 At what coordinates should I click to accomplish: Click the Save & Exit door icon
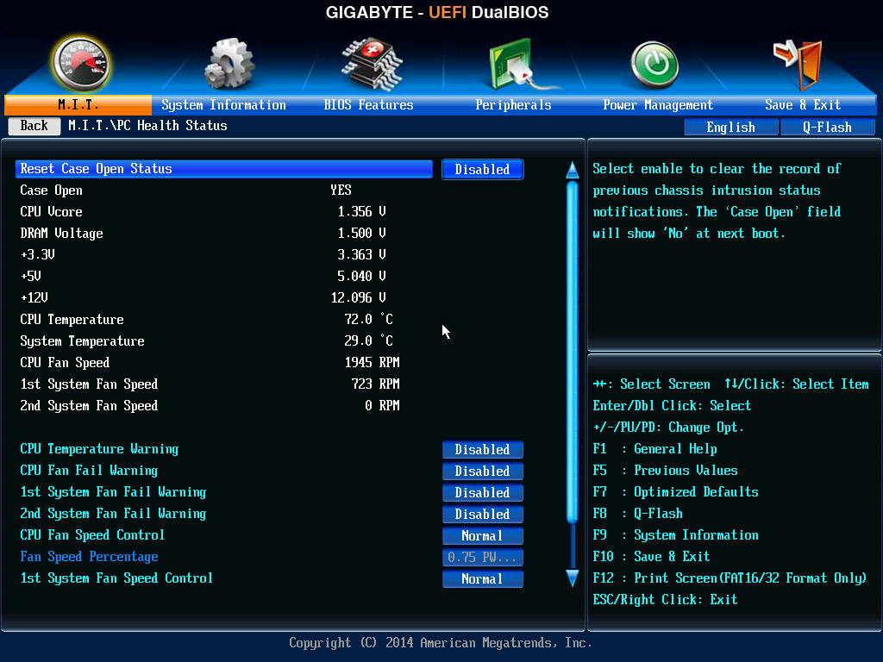coord(798,64)
